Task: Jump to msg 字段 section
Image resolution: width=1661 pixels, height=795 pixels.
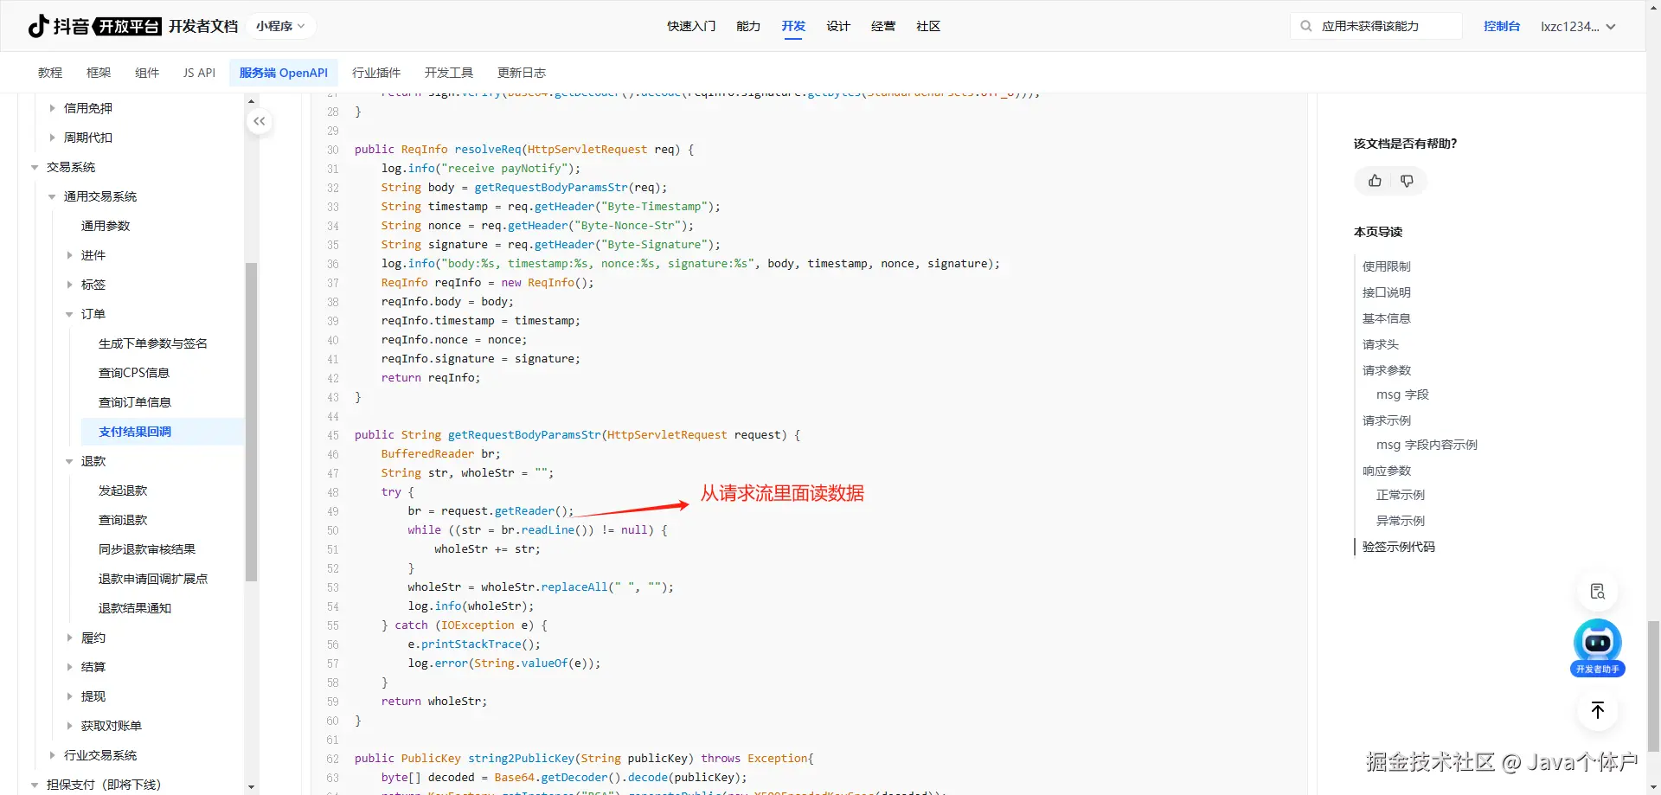Action: click(1402, 394)
